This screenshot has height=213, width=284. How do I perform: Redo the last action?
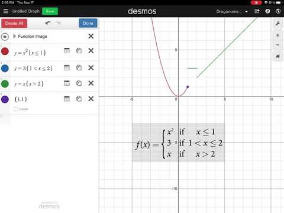[x=59, y=23]
